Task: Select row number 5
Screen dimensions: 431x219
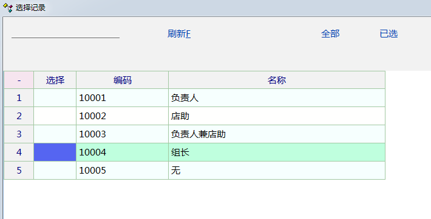Action: [x=19, y=170]
